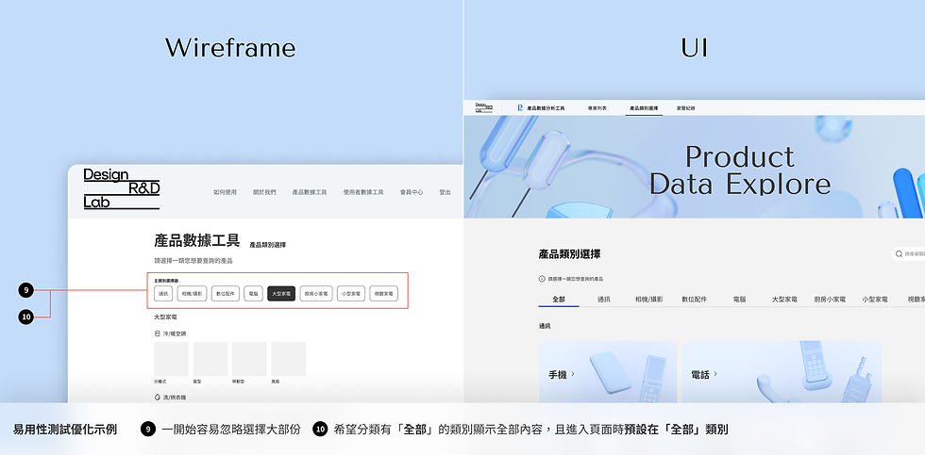The image size is (925, 455).
Task: Switch to the 廚房小家電 tab in UI
Action: click(x=830, y=299)
